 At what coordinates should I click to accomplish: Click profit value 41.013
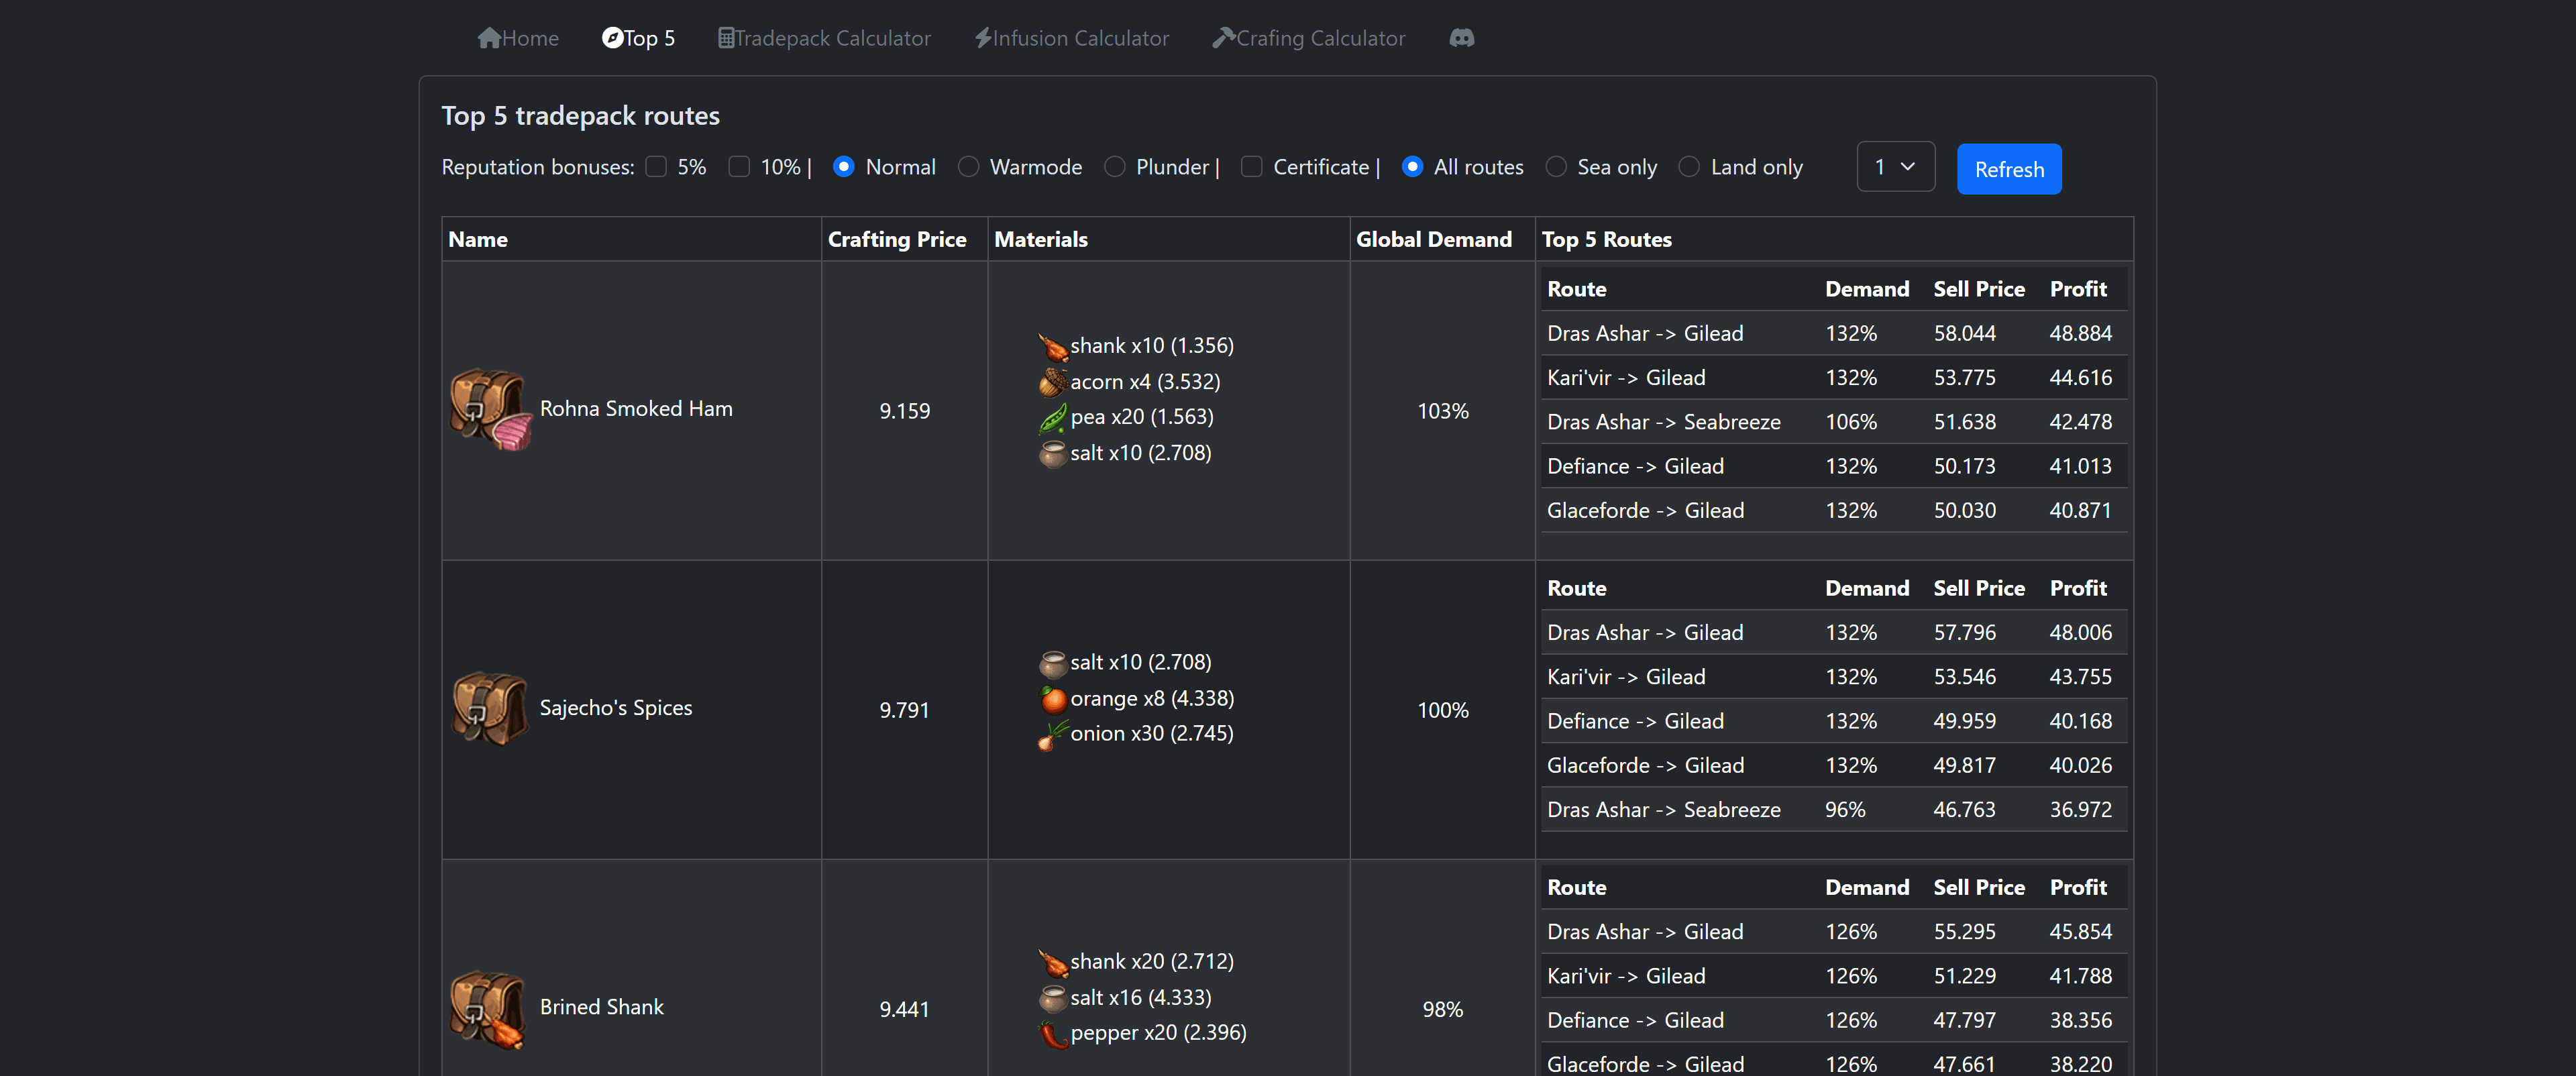(2080, 466)
